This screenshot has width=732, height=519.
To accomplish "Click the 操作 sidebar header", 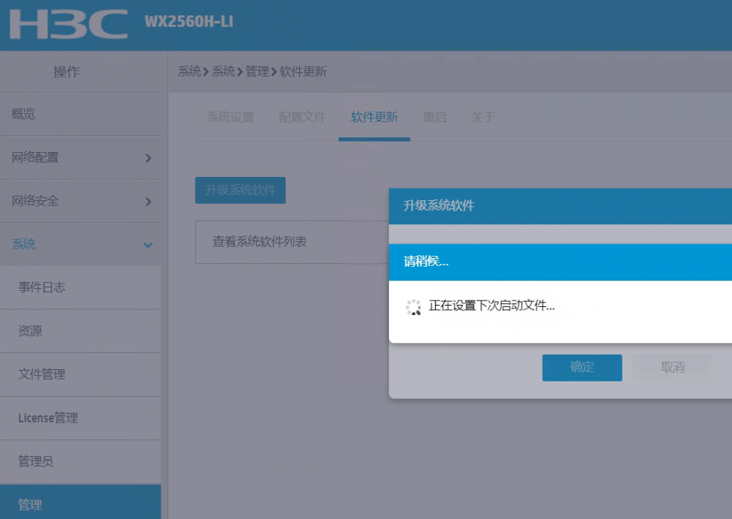I will point(67,72).
